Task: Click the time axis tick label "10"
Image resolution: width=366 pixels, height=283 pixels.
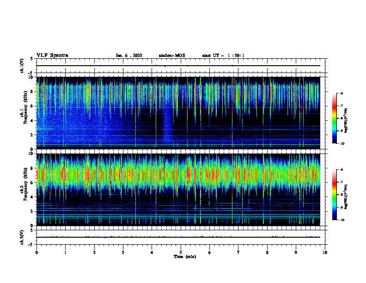Action: (x=325, y=252)
